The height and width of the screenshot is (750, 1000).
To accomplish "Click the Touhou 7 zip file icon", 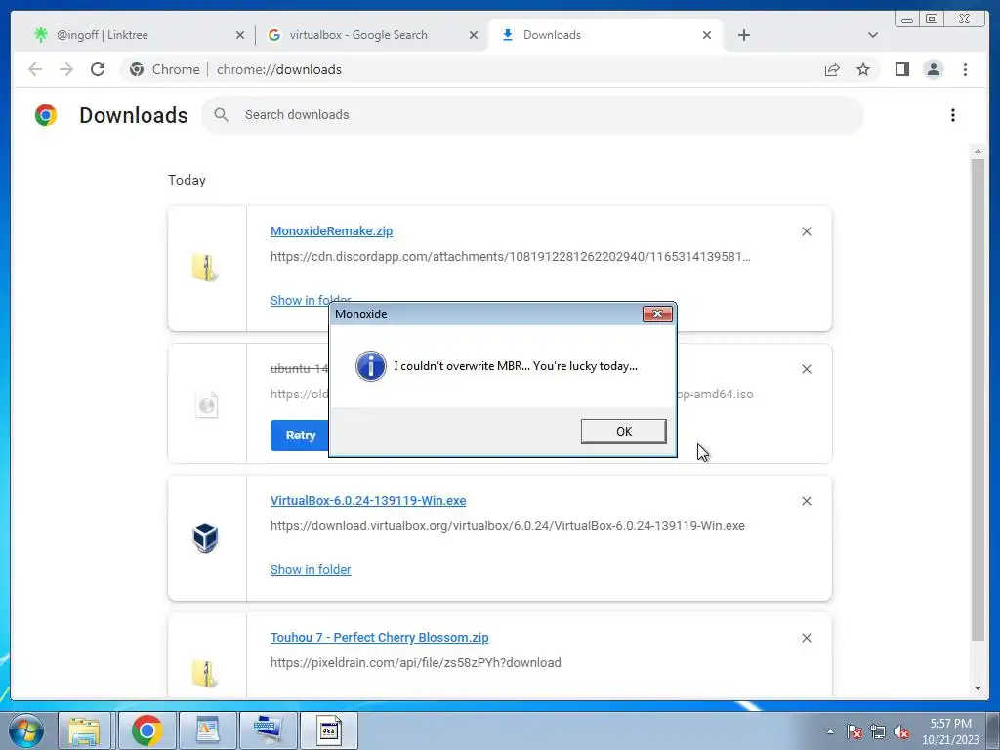I will (x=205, y=674).
